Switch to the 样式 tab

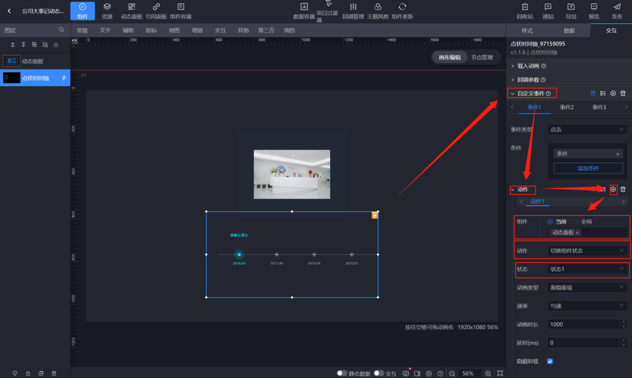click(527, 30)
